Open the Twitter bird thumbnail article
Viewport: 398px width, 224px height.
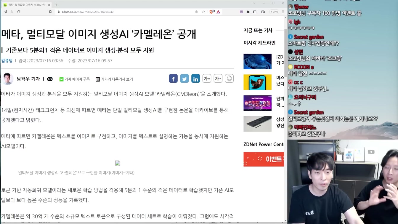(x=257, y=82)
